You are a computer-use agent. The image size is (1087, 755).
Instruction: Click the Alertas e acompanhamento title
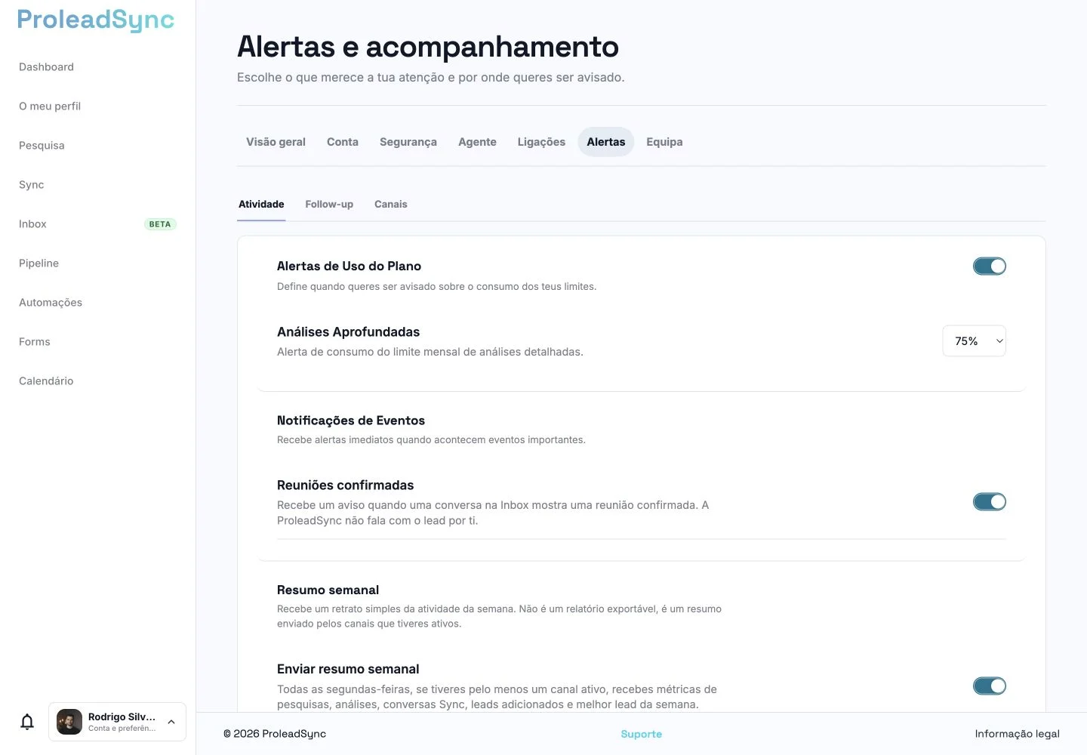click(428, 47)
